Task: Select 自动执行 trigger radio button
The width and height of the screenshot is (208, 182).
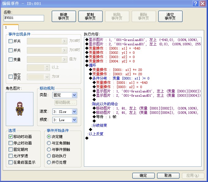Action: pos(49,156)
